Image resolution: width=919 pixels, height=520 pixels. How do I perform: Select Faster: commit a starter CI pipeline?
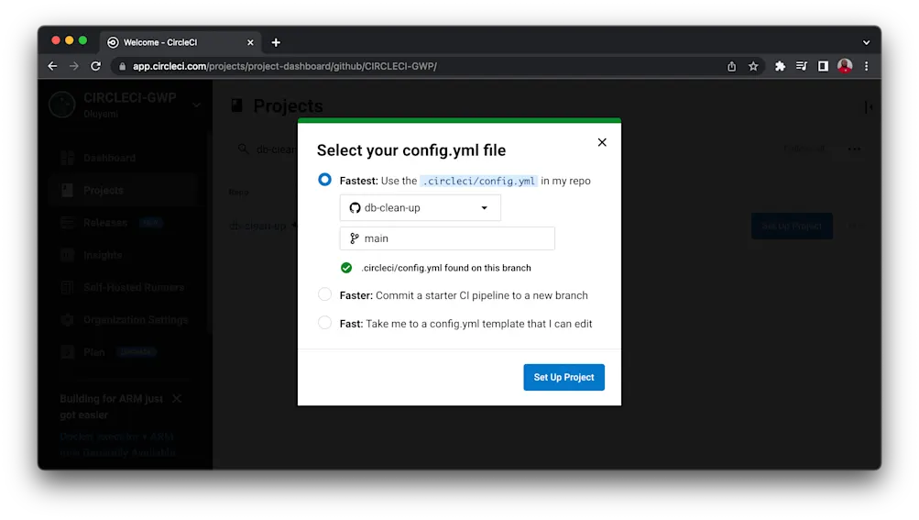324,294
